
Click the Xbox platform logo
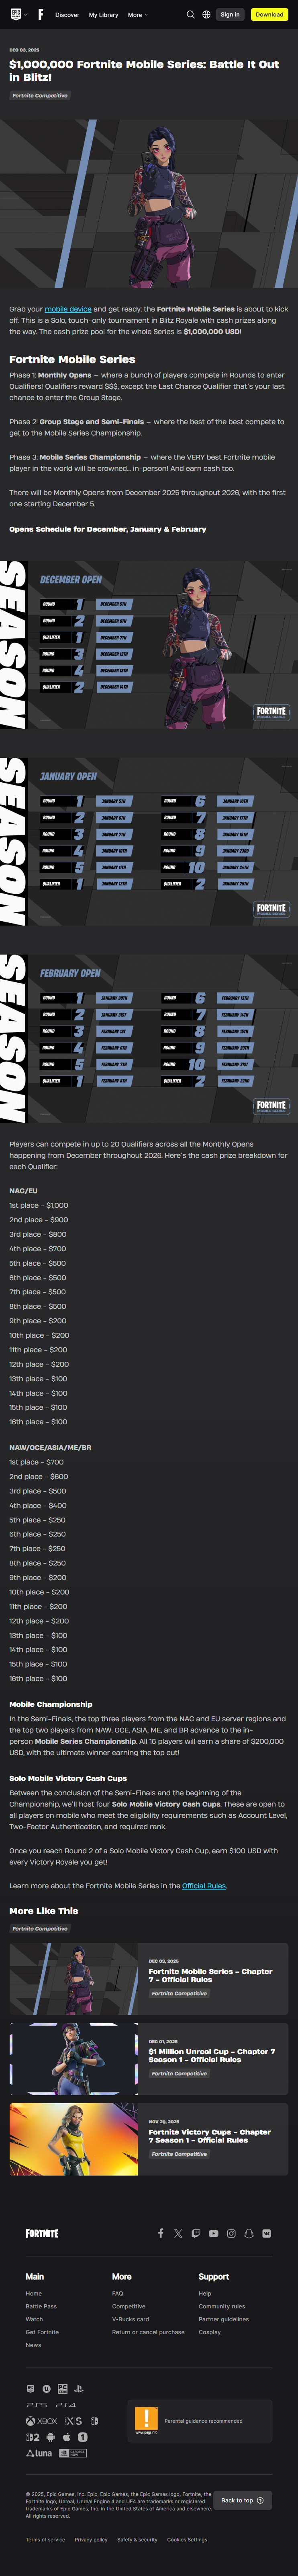(x=42, y=2421)
